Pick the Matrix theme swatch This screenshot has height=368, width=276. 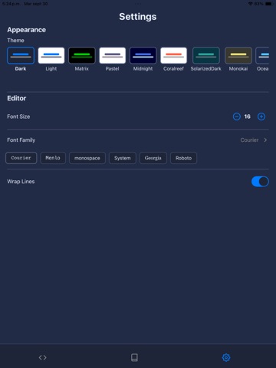click(82, 55)
